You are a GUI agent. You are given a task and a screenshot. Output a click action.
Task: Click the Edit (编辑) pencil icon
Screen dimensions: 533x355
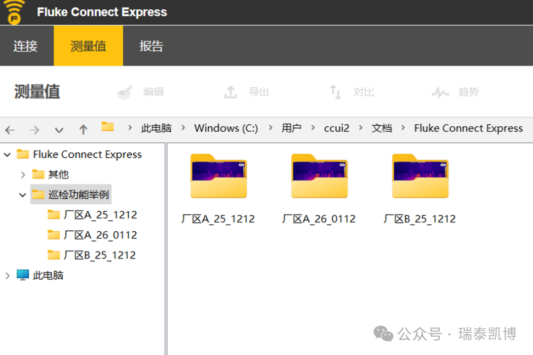tap(125, 92)
